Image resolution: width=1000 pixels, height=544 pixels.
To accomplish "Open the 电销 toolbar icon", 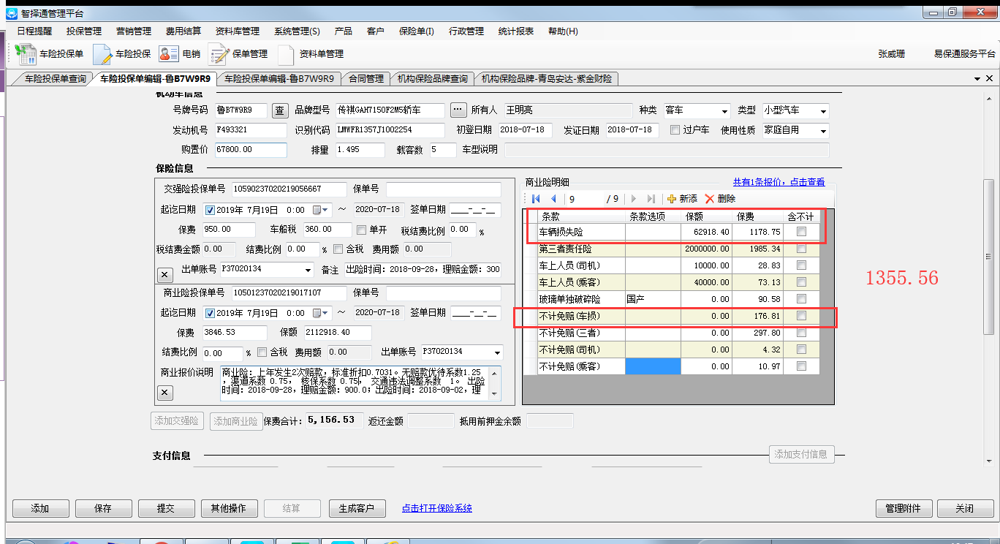I will click(168, 54).
